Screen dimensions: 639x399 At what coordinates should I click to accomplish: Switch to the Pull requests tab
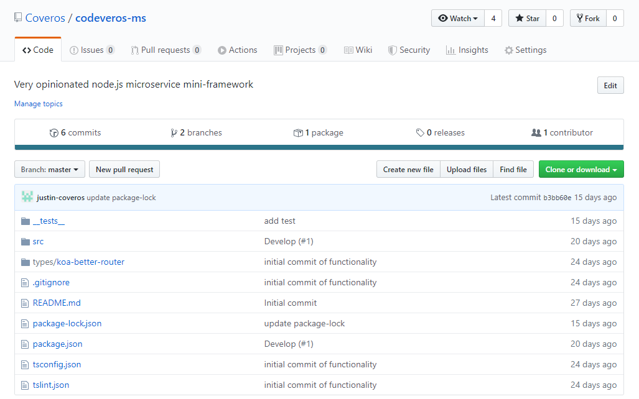[x=166, y=50]
